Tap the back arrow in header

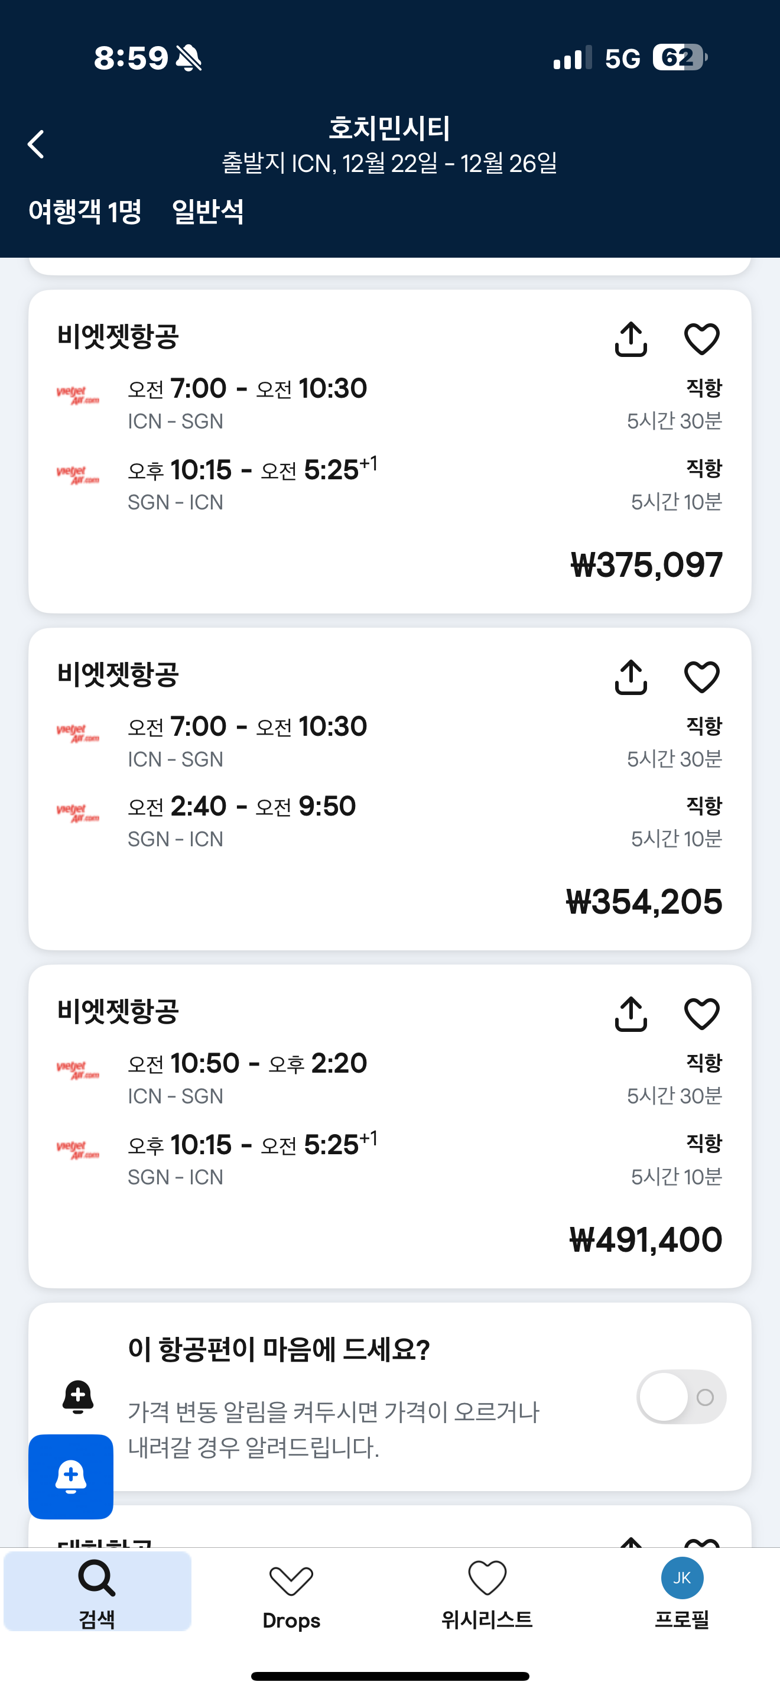pyautogui.click(x=36, y=144)
